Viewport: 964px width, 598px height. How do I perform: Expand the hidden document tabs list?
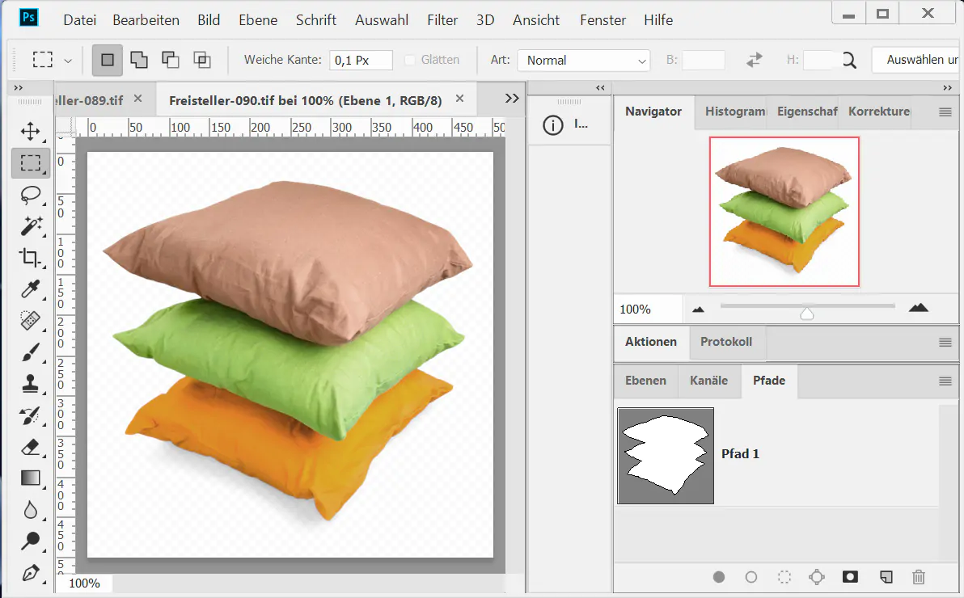tap(511, 99)
